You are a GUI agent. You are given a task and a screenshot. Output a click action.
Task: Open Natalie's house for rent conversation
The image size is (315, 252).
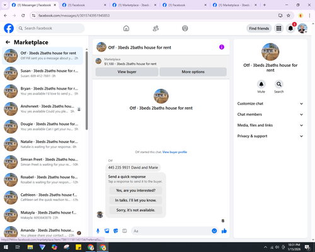42,144
